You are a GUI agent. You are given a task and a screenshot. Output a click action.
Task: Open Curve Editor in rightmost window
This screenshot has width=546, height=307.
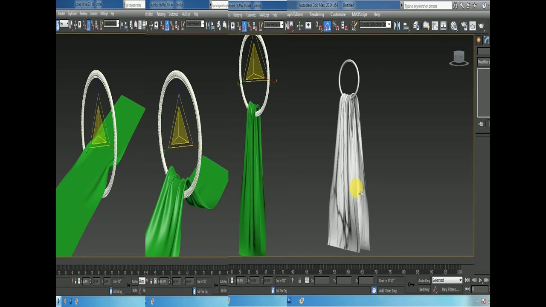435,26
